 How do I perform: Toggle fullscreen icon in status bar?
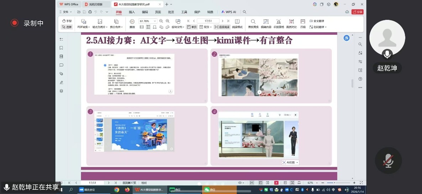pos(361,183)
